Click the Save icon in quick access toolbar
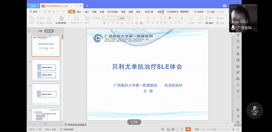This screenshot has width=272, height=132. coord(45,12)
